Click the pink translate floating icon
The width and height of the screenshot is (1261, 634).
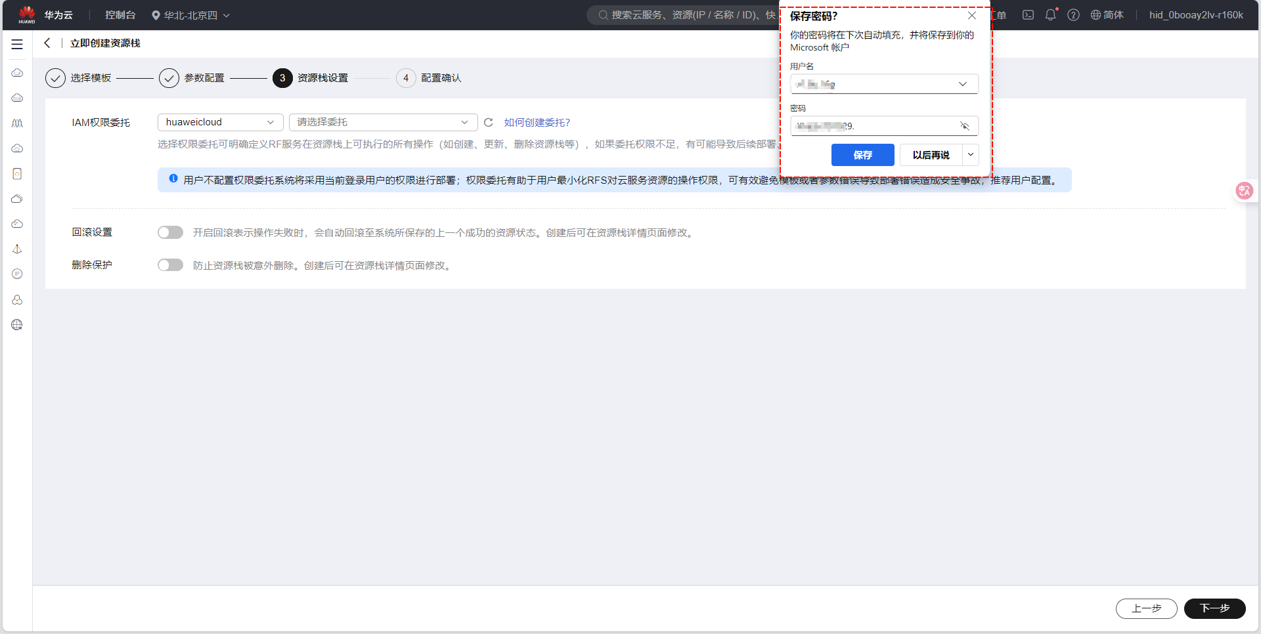(x=1244, y=190)
